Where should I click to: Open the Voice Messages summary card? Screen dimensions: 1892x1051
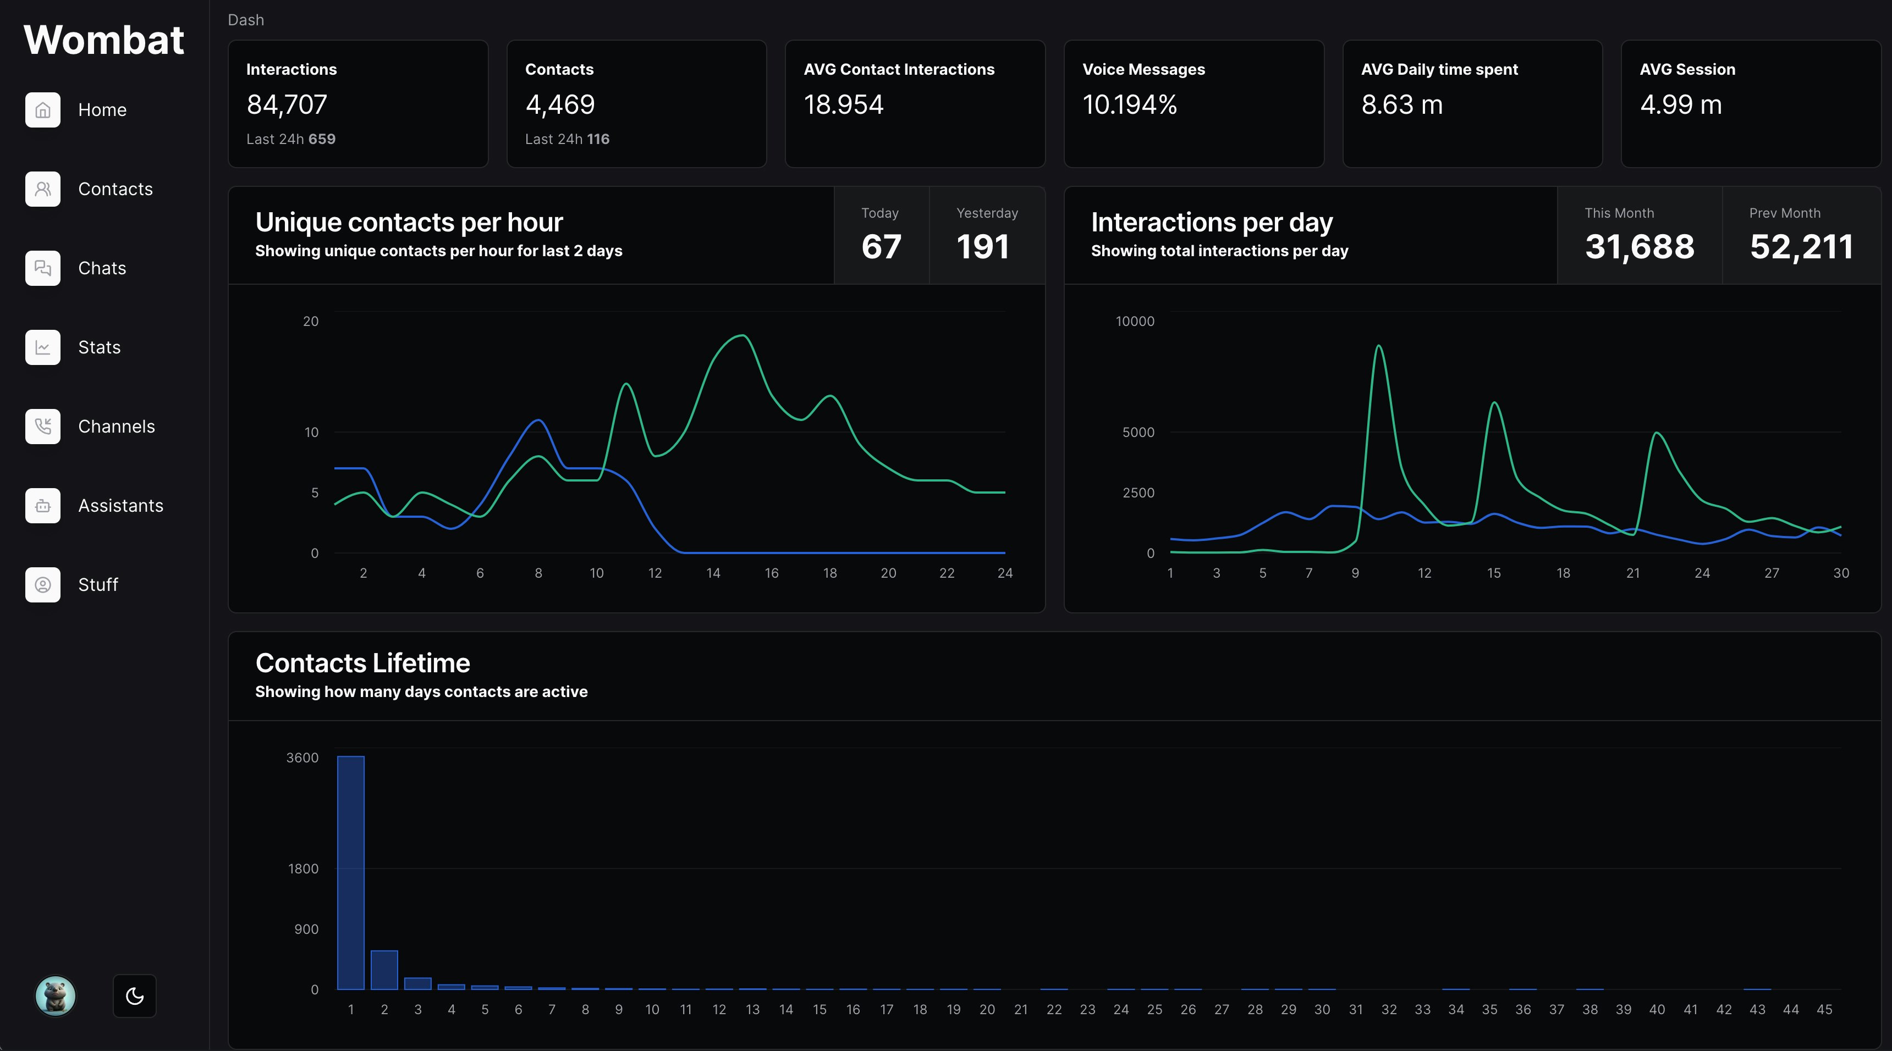[1193, 103]
